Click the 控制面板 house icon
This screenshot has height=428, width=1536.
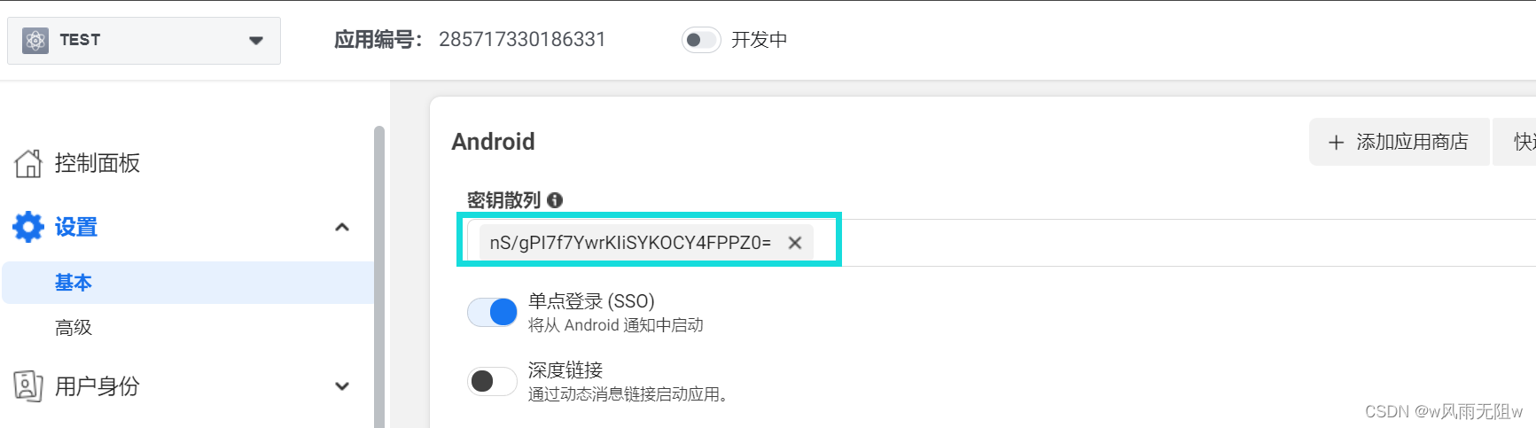[x=28, y=163]
